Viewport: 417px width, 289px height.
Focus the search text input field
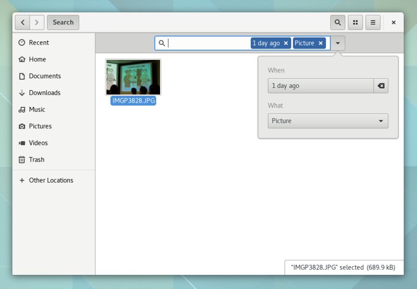[208, 43]
